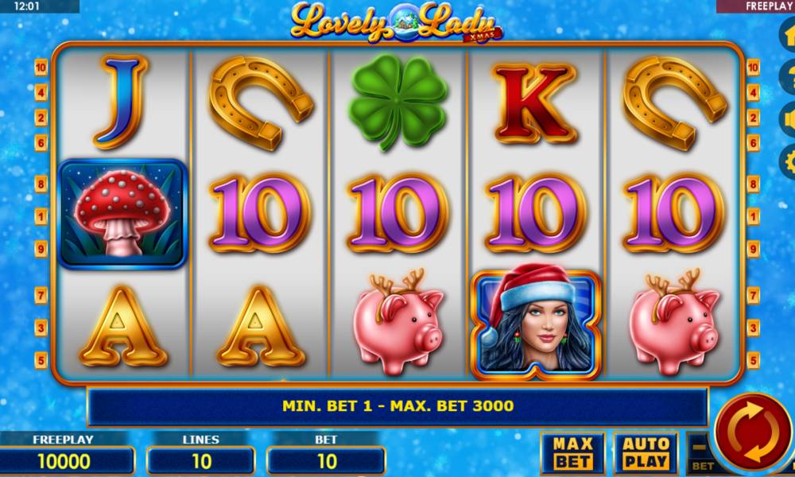Click the red K symbol
The height and width of the screenshot is (477, 795).
click(535, 103)
